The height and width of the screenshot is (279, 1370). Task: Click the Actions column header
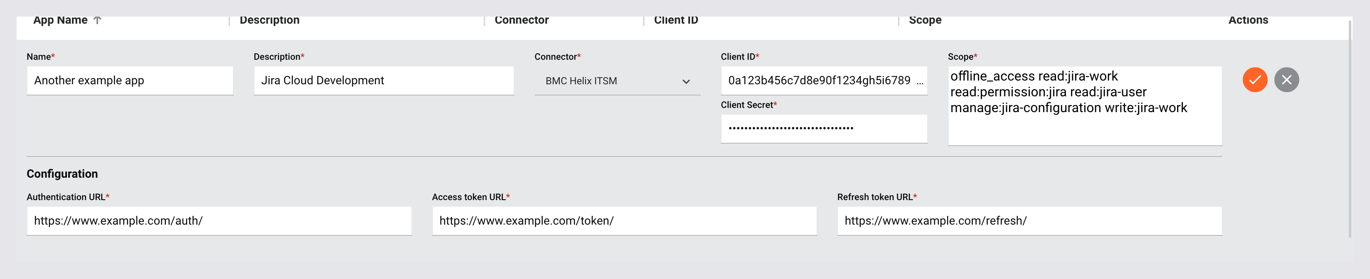[x=1248, y=20]
